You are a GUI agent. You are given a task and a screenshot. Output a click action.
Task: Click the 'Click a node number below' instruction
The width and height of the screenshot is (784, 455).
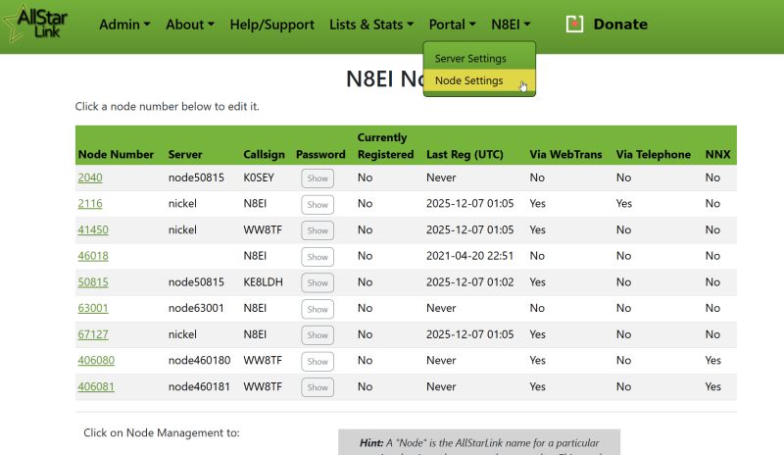pos(167,106)
